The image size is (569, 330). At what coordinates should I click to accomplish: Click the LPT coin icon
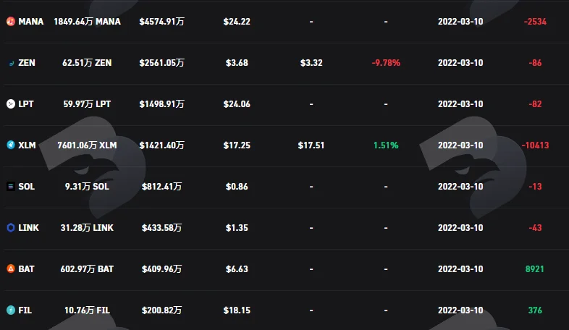(x=11, y=104)
